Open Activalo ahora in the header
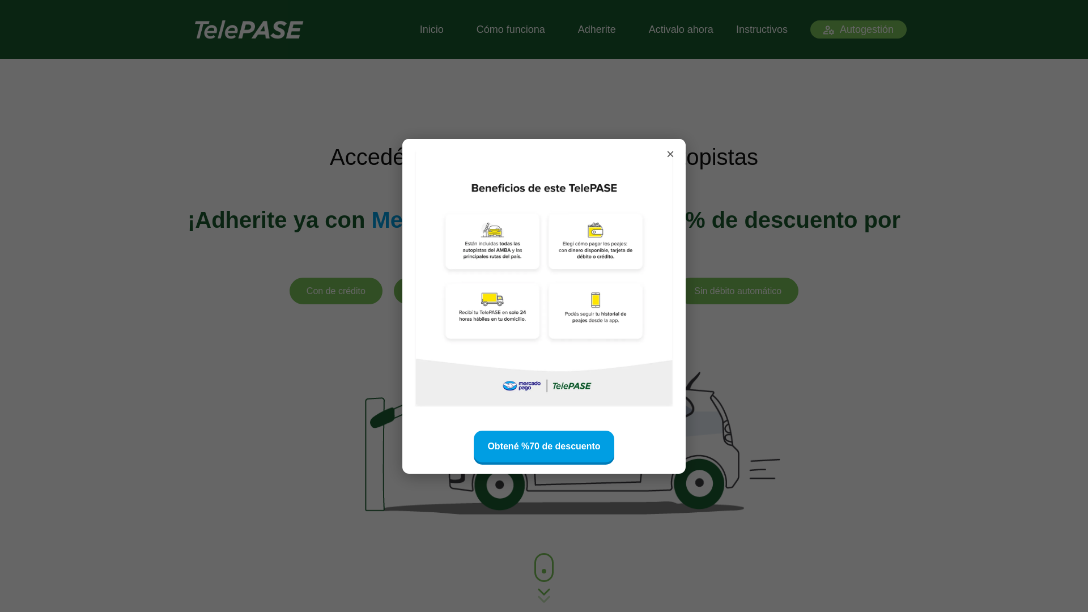The image size is (1088, 612). point(681,29)
